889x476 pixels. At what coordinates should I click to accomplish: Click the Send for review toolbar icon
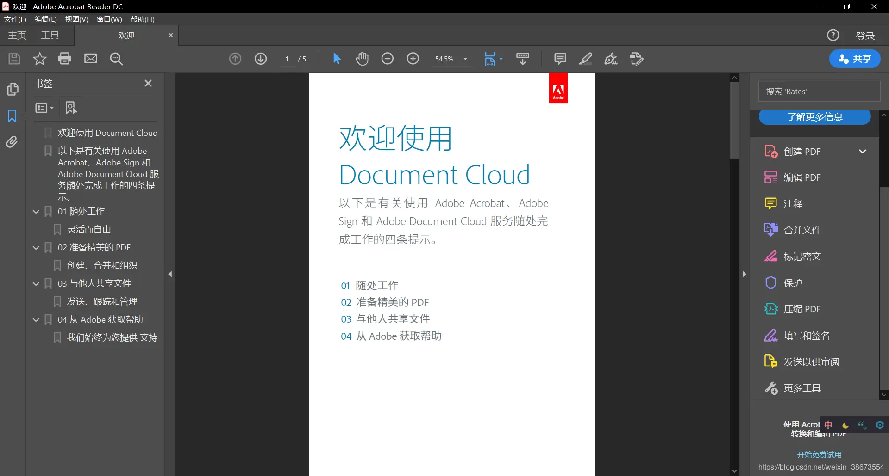(637, 59)
